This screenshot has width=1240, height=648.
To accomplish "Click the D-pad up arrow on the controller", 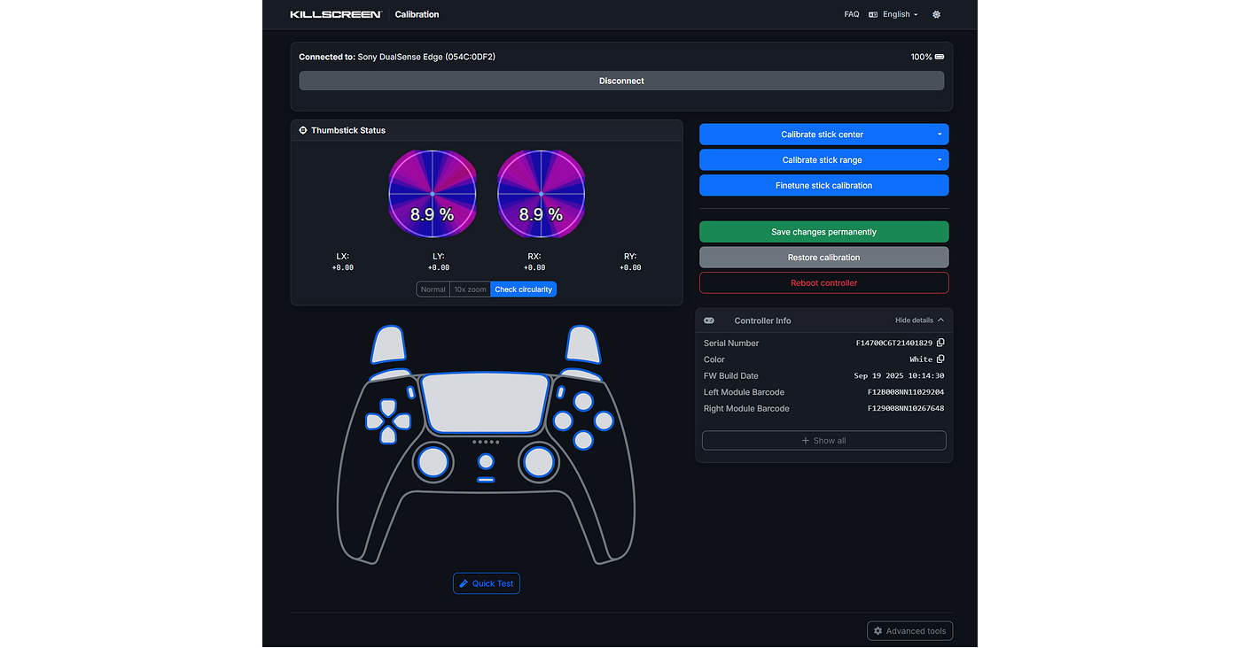I will (388, 406).
